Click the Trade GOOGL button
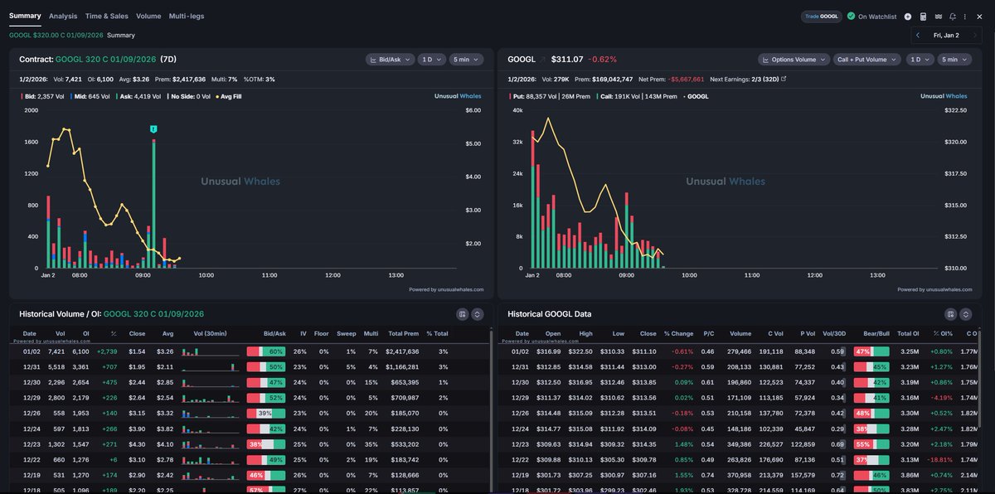The height and width of the screenshot is (494, 995). 822,16
